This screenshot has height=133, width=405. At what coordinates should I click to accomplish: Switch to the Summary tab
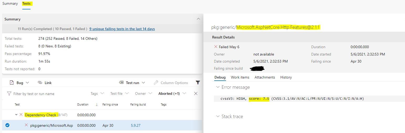coord(10,4)
